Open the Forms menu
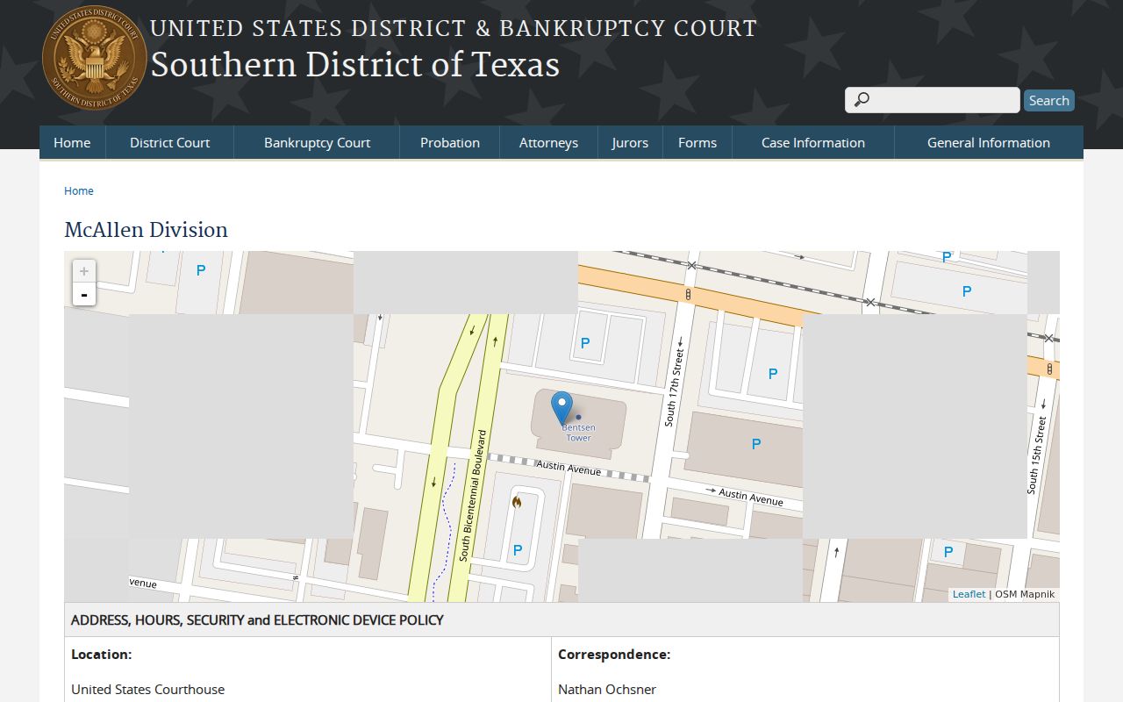 click(x=697, y=142)
